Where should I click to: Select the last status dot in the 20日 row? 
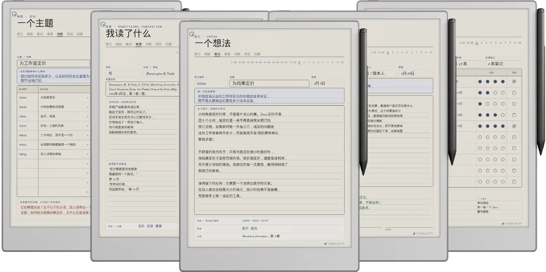tap(503, 92)
